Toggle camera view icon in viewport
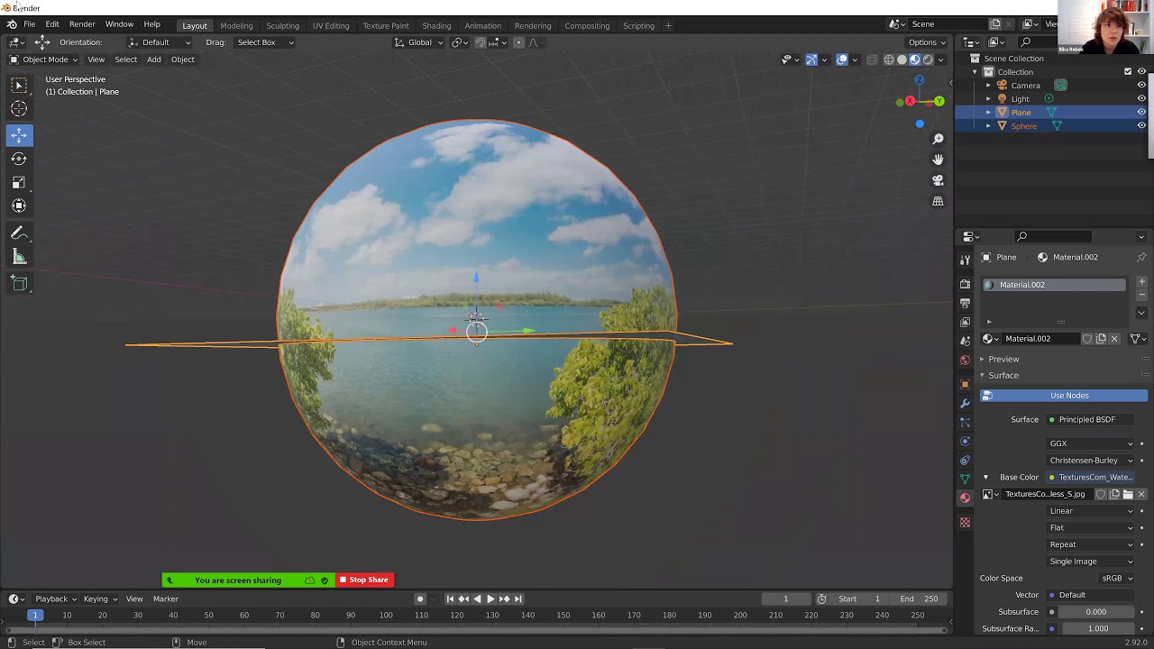 [x=938, y=180]
